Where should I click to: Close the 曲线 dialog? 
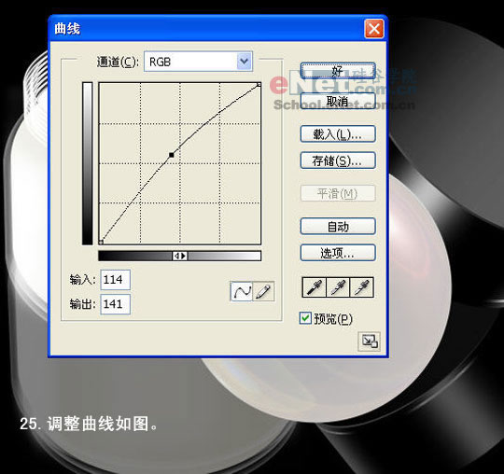click(374, 29)
